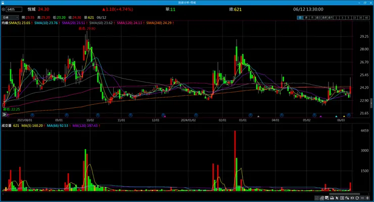Click the double-chevron expand icon at chart left
This screenshot has width=374, height=202.
[4, 114]
